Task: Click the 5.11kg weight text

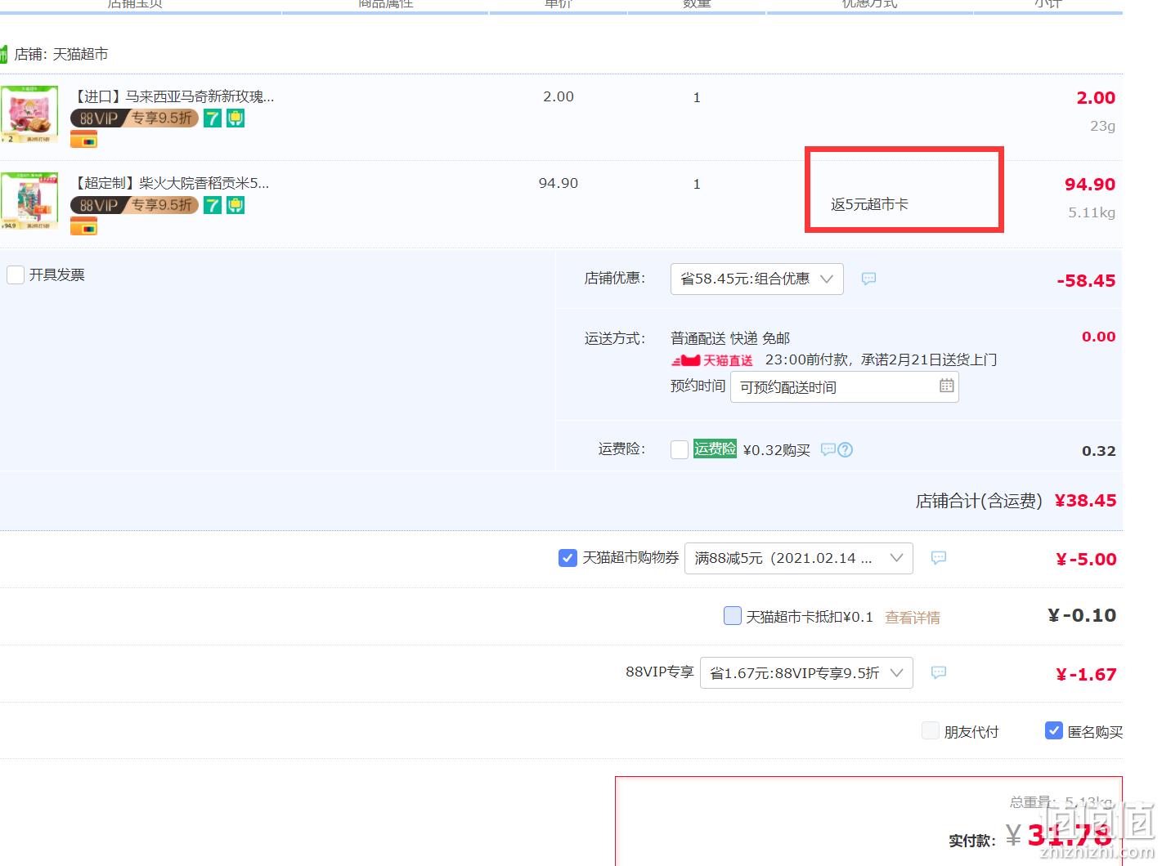Action: point(1092,212)
